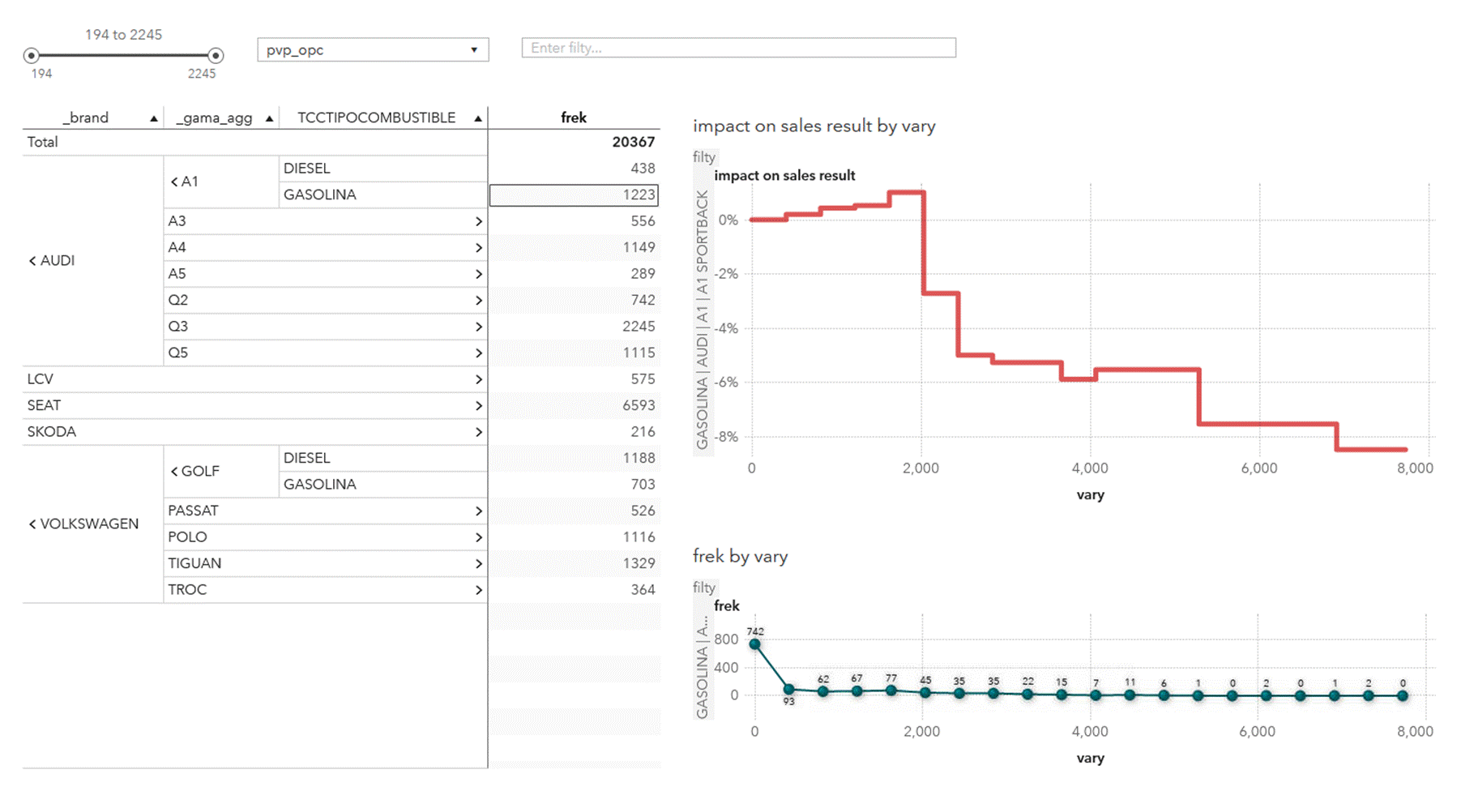This screenshot has width=1461, height=791.
Task: Grab the left slider handle at 194
Action: 32,56
